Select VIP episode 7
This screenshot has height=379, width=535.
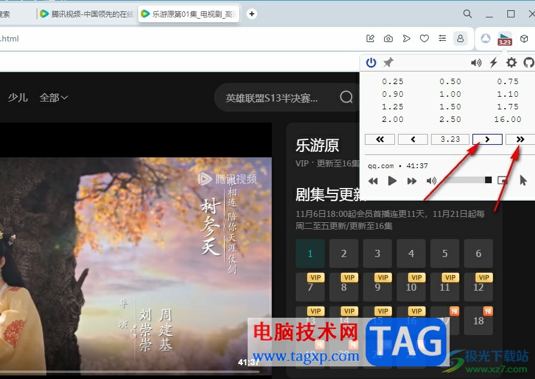click(x=310, y=287)
